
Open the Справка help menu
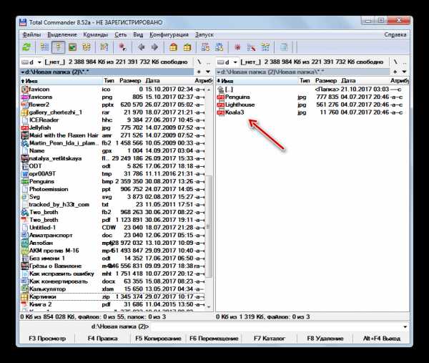tap(395, 35)
